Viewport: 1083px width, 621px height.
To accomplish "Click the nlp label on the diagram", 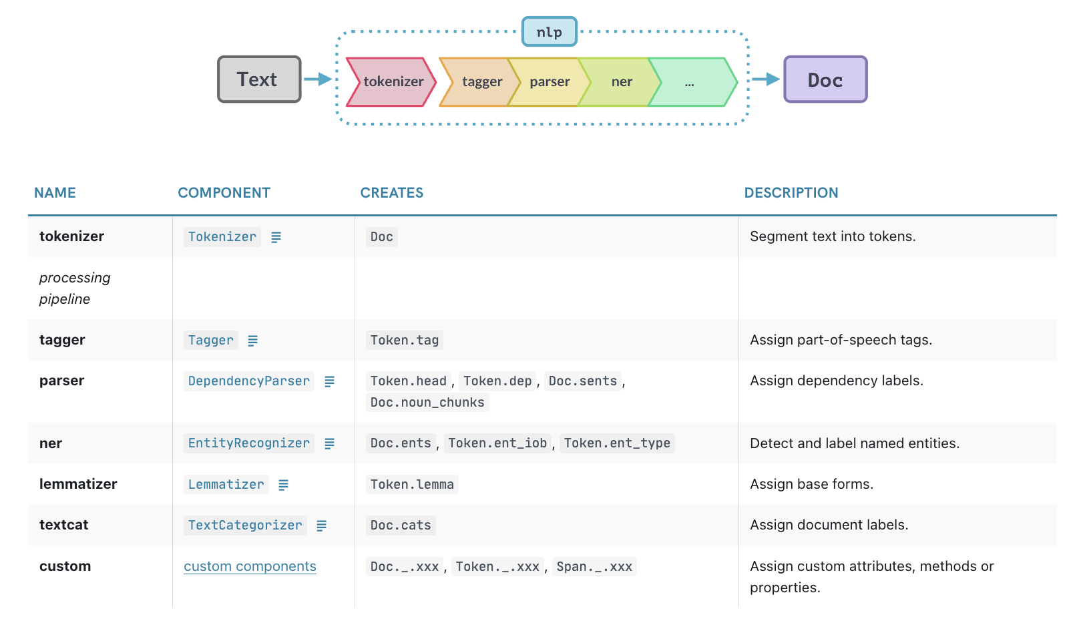I will click(x=549, y=32).
